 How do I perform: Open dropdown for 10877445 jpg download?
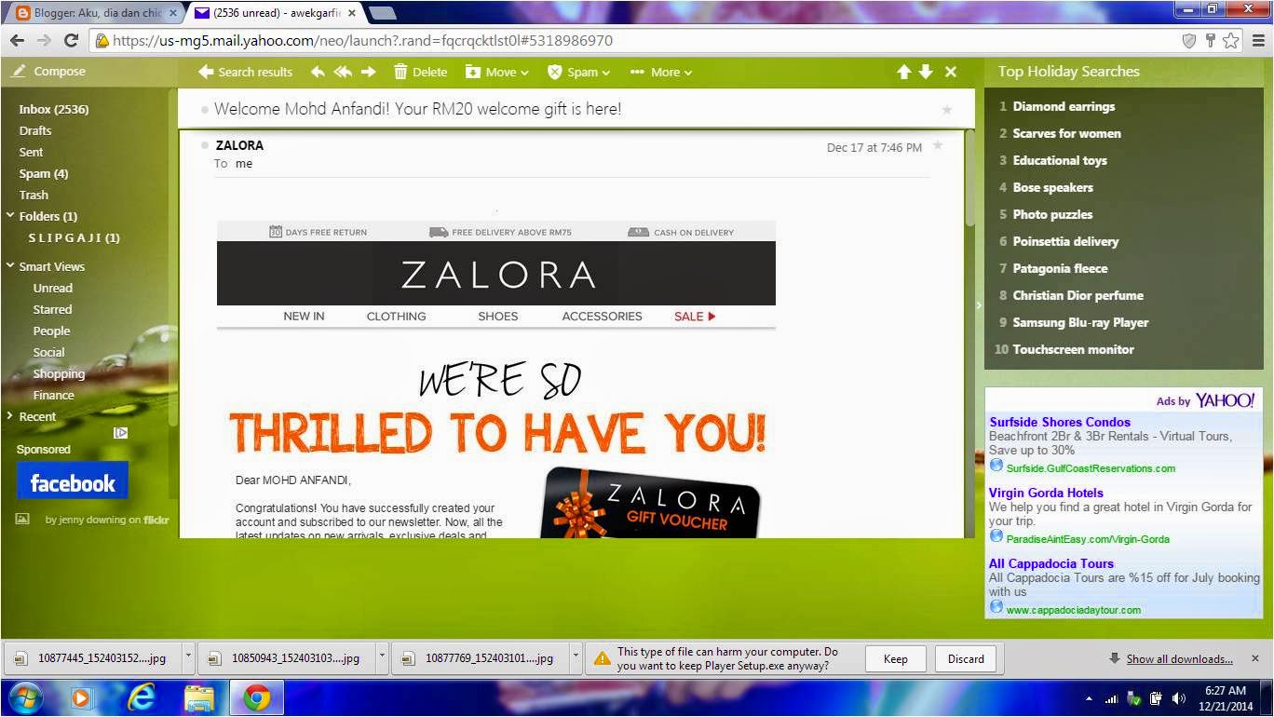click(188, 657)
